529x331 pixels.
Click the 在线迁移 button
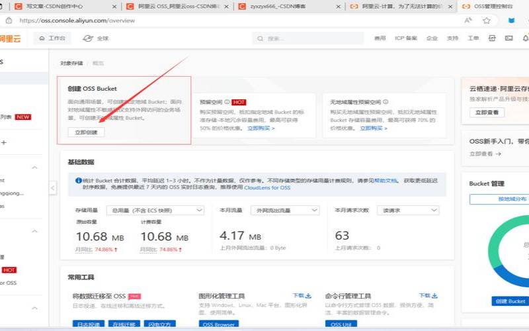coord(124,324)
